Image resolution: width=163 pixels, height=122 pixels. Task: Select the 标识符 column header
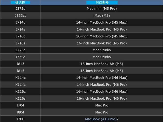click(x=20, y=3)
